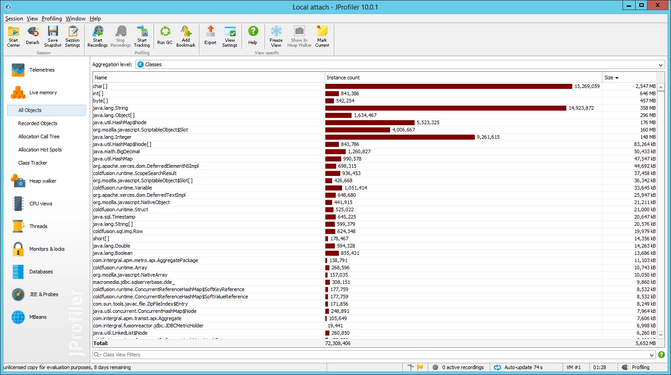Viewport: 671px width, 375px height.
Task: Click the bookmark flag in status bar
Action: point(420,367)
